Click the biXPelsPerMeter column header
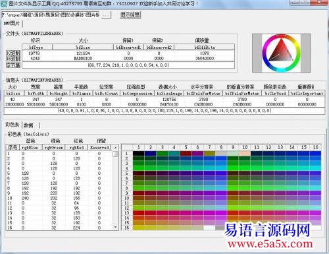The width and height of the screenshot is (329, 254). pos(203,94)
